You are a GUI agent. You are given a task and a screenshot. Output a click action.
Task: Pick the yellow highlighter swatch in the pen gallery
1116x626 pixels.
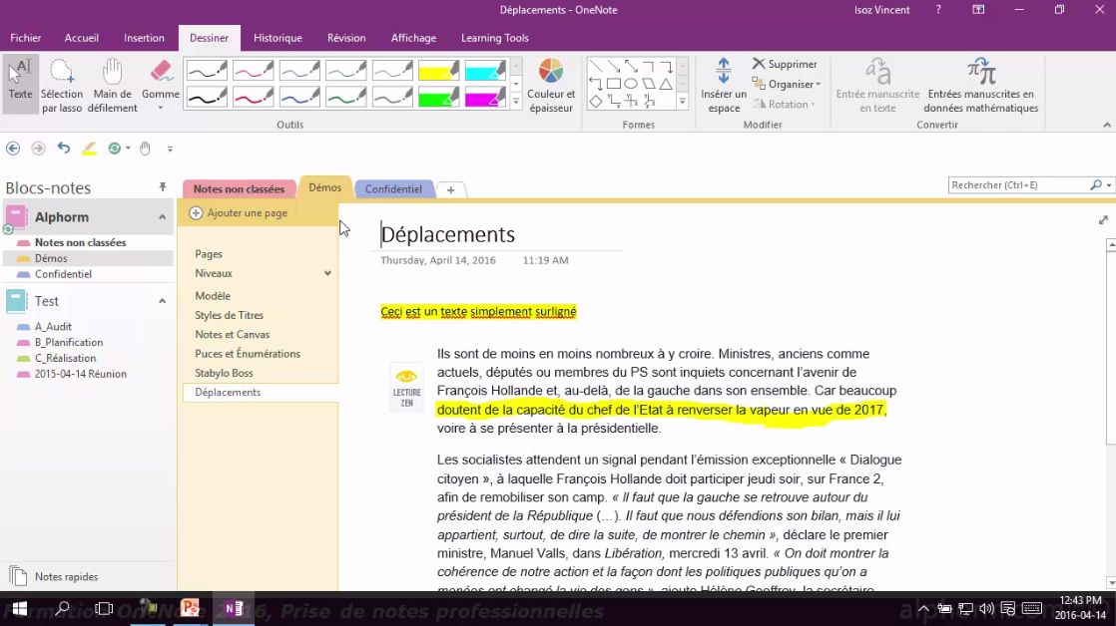[439, 70]
